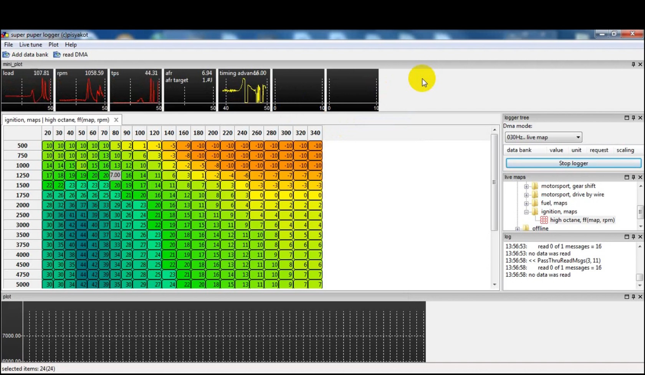Close the ignition maps high octane tab

(x=116, y=120)
